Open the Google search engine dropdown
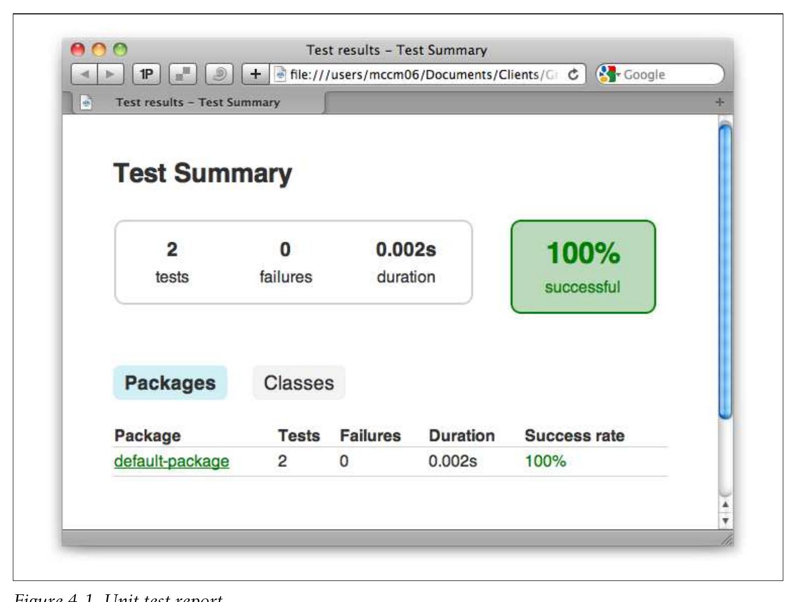Image resolution: width=791 pixels, height=602 pixels. pos(608,74)
